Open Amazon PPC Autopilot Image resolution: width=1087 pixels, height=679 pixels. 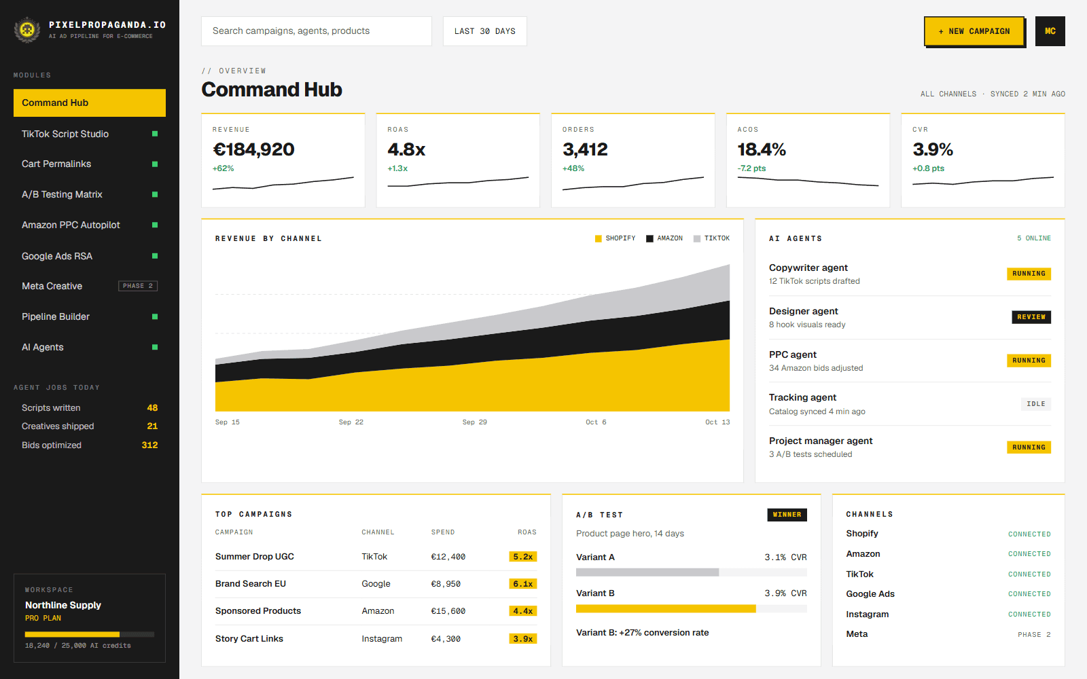(90, 225)
